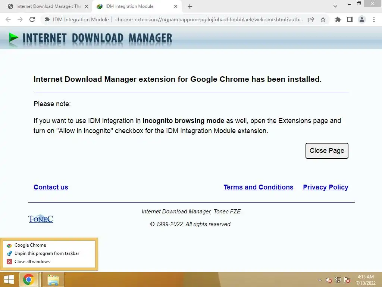This screenshot has width=382, height=287.
Task: Go back to previous page
Action: pos(8,19)
